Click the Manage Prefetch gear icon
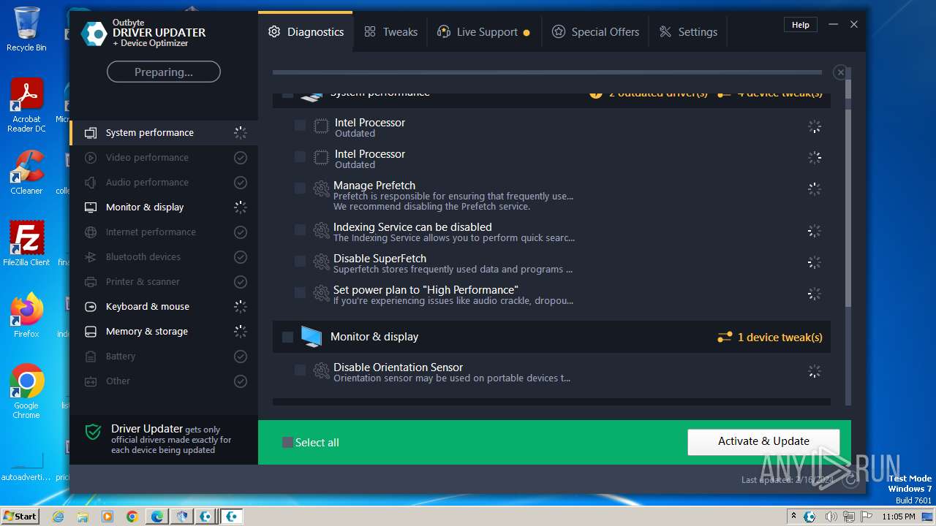Screen dimensions: 936x526 tap(321, 189)
